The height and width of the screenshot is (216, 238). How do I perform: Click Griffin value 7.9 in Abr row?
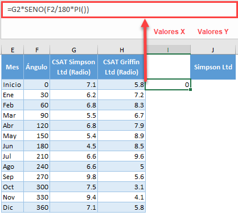point(121,126)
